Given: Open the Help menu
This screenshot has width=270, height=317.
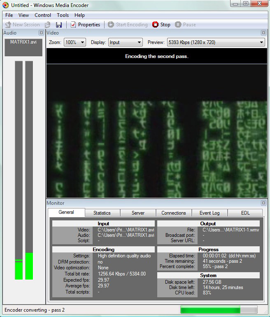Looking at the screenshot, I should [79, 15].
